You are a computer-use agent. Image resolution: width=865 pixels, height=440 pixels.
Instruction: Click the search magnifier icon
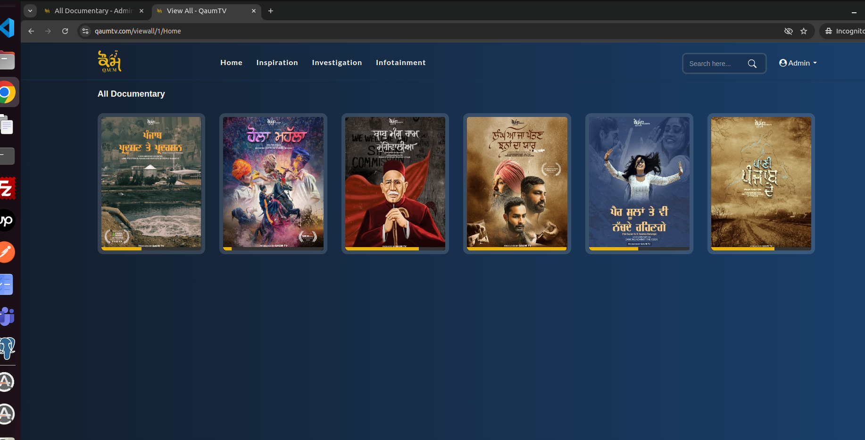pyautogui.click(x=752, y=64)
